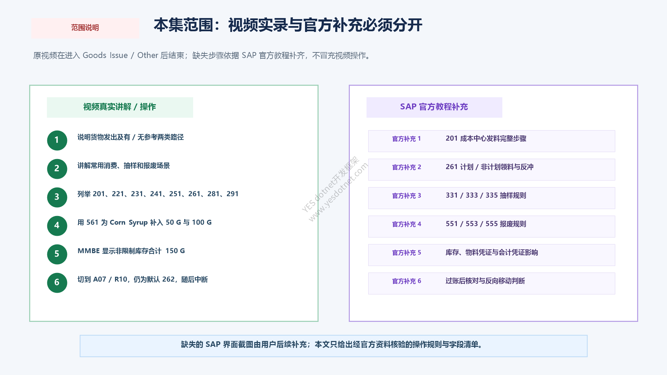The width and height of the screenshot is (667, 375).
Task: Click text 切到 A07 / R10，仍为默认 262
Action: (x=142, y=280)
